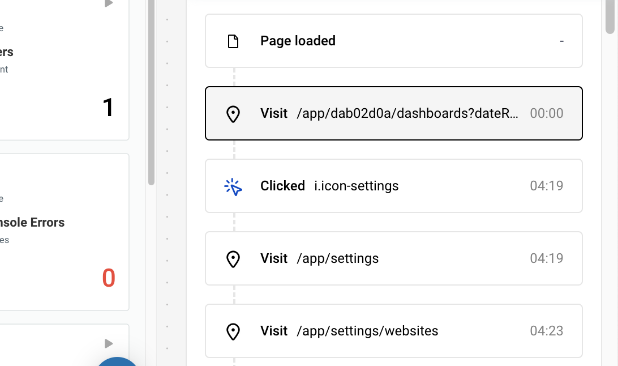Viewport: 618px width, 366px height.
Task: Jump to the 00:00 timestamp
Action: click(x=546, y=113)
